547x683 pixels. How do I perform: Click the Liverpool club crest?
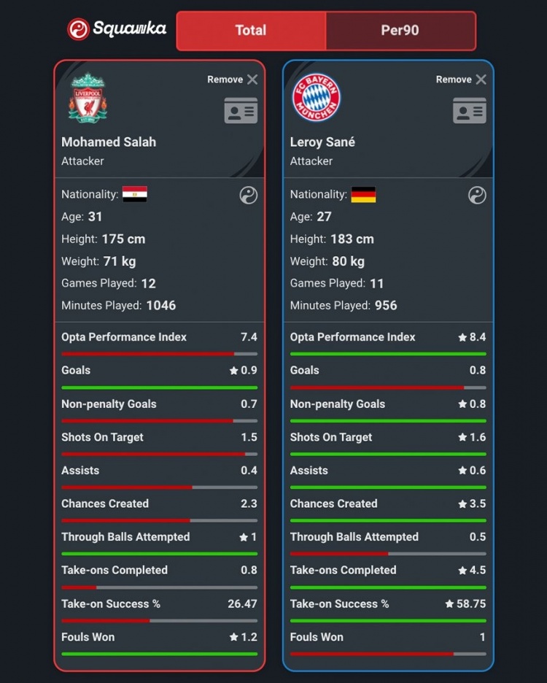click(88, 98)
